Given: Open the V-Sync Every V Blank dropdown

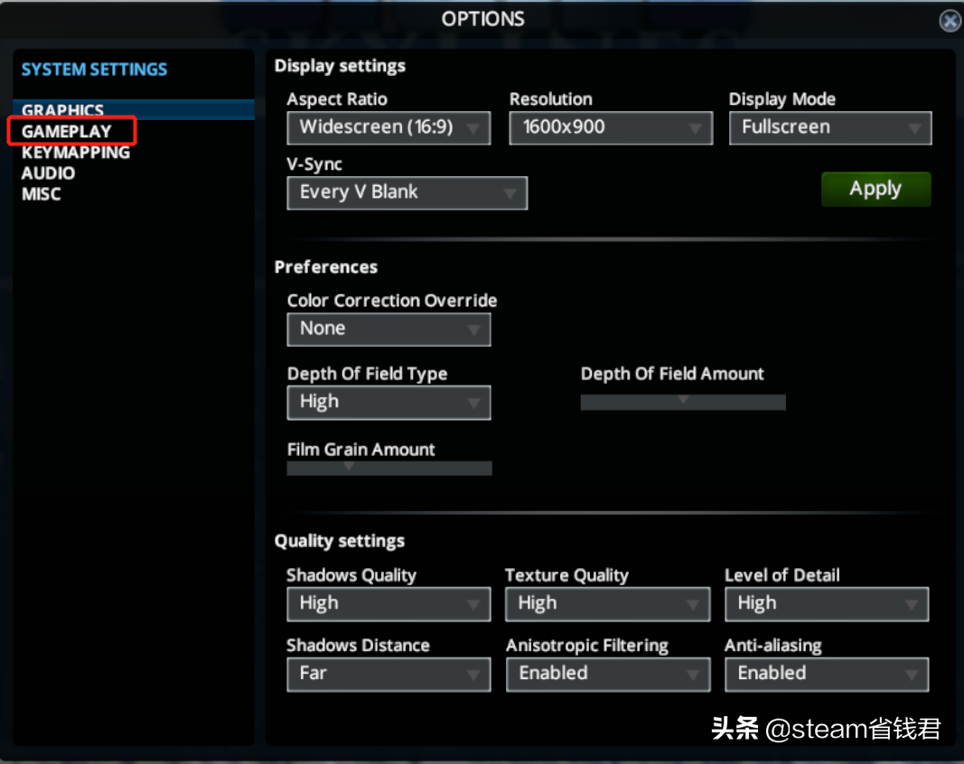Looking at the screenshot, I should (x=407, y=193).
